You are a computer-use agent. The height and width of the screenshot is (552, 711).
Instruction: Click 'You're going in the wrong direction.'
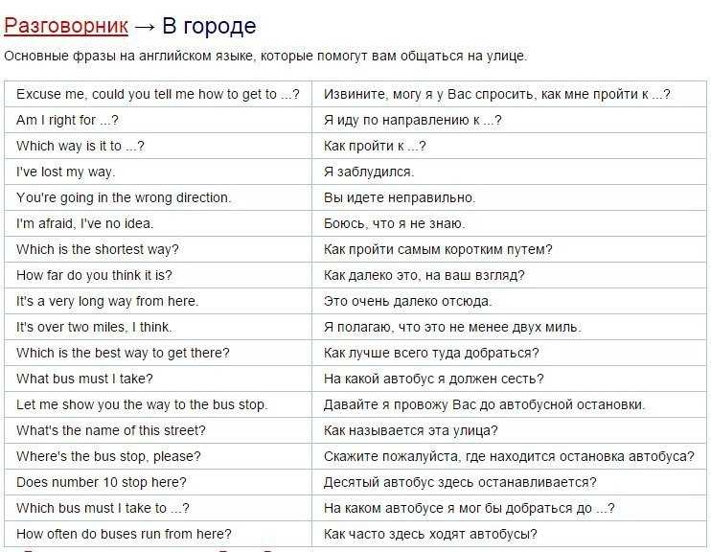pyautogui.click(x=124, y=197)
